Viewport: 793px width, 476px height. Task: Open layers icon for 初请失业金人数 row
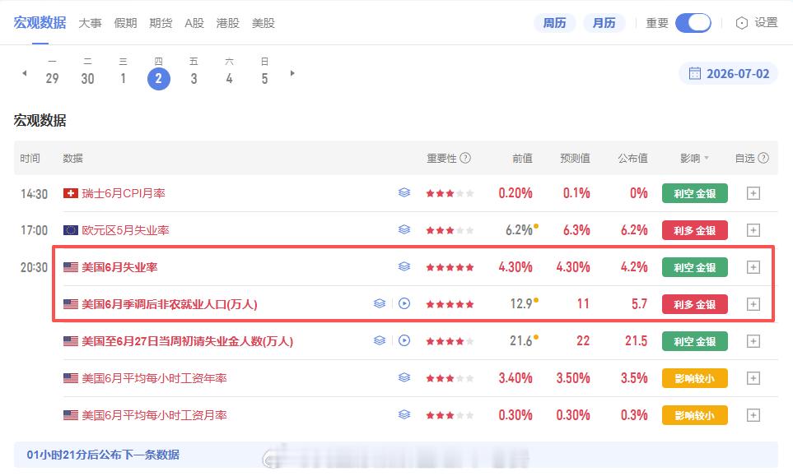[x=380, y=340]
